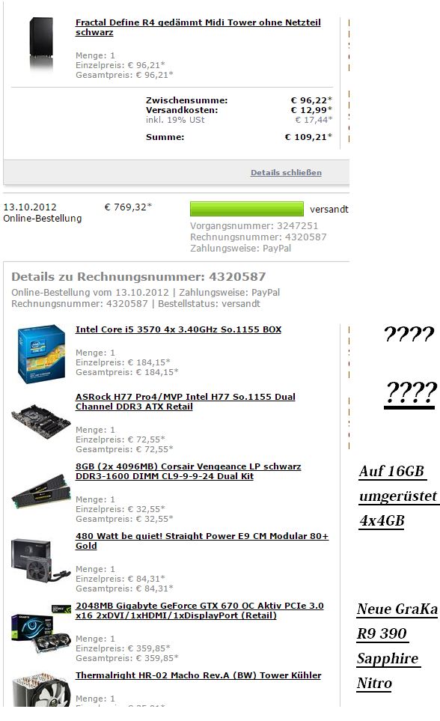Open the be quiet! Straight Power E9 link
This screenshot has height=721, width=440.
pyautogui.click(x=202, y=541)
